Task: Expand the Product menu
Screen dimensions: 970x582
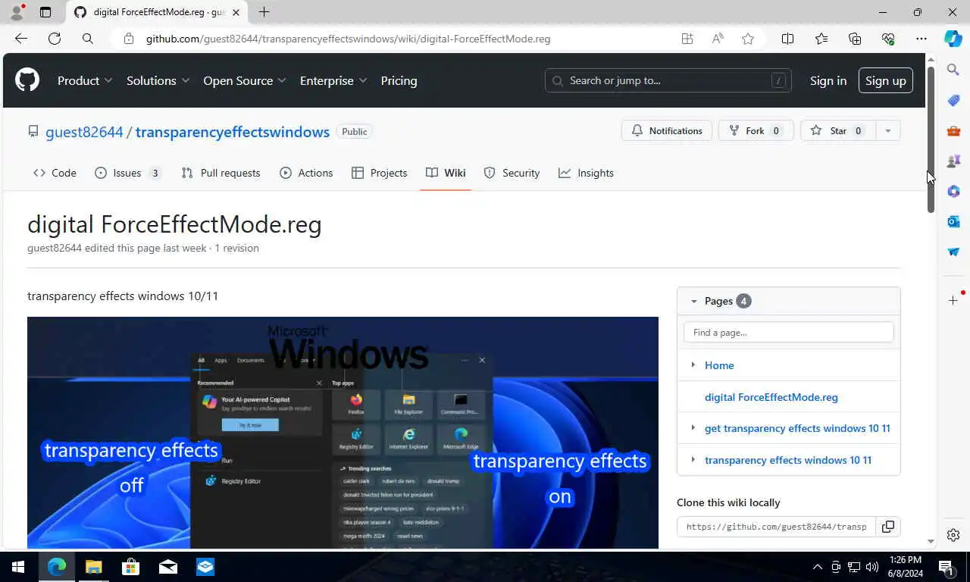Action: tap(85, 80)
